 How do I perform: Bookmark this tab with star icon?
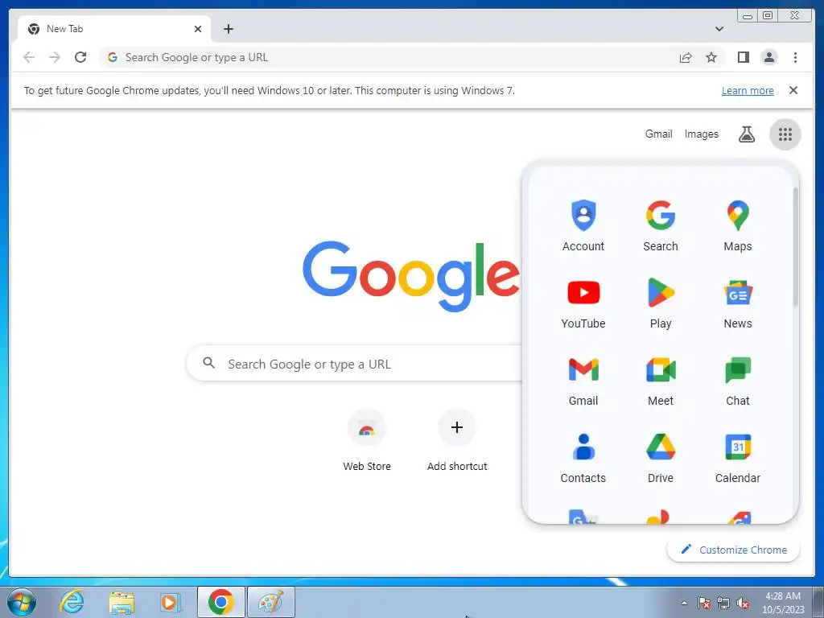pyautogui.click(x=711, y=57)
